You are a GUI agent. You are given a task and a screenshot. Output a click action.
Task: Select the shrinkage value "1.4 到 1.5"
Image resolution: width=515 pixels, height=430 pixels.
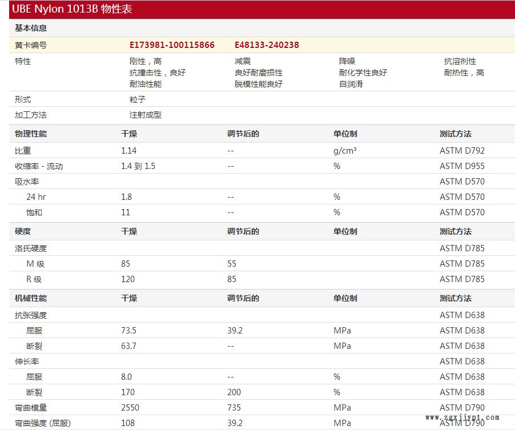138,166
